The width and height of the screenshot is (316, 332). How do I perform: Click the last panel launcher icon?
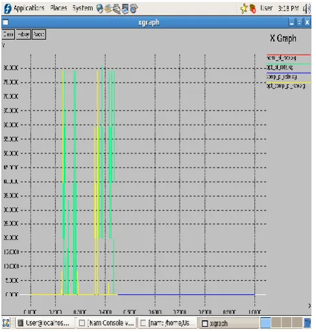pyautogui.click(x=134, y=9)
